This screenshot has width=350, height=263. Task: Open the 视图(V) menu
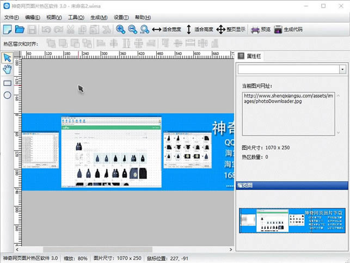tap(54, 17)
